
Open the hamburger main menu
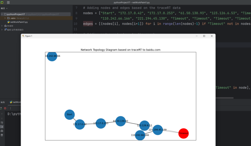pos(8,2)
